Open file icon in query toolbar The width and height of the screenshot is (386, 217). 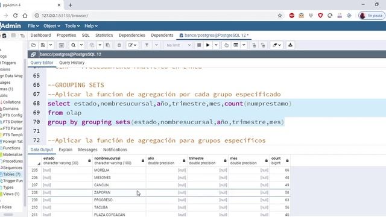point(34,45)
